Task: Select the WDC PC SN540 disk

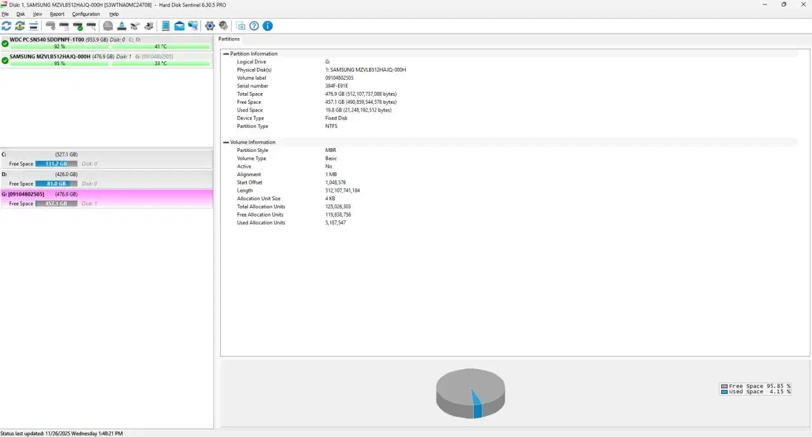Action: 46,40
